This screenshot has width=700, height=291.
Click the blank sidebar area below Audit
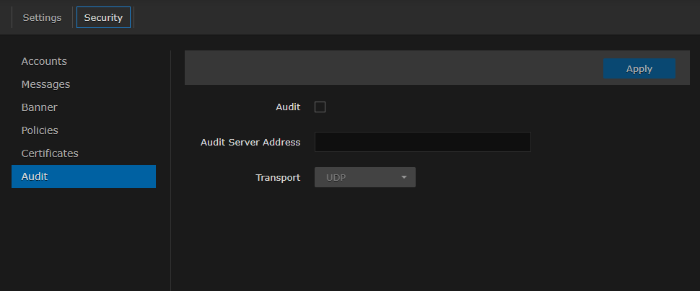pos(83,238)
